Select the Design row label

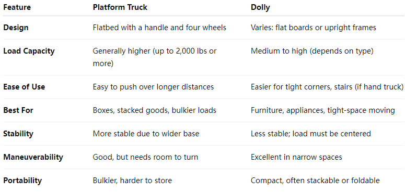(x=16, y=28)
